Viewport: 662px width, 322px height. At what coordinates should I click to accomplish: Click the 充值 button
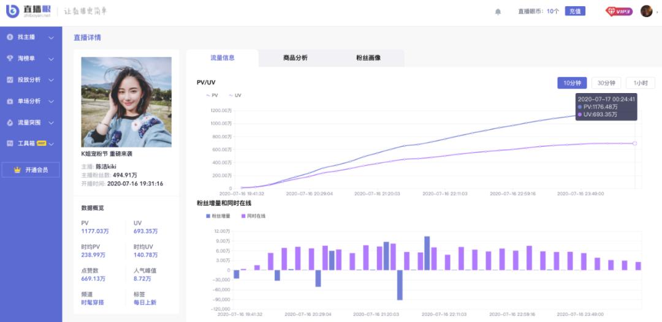[575, 12]
